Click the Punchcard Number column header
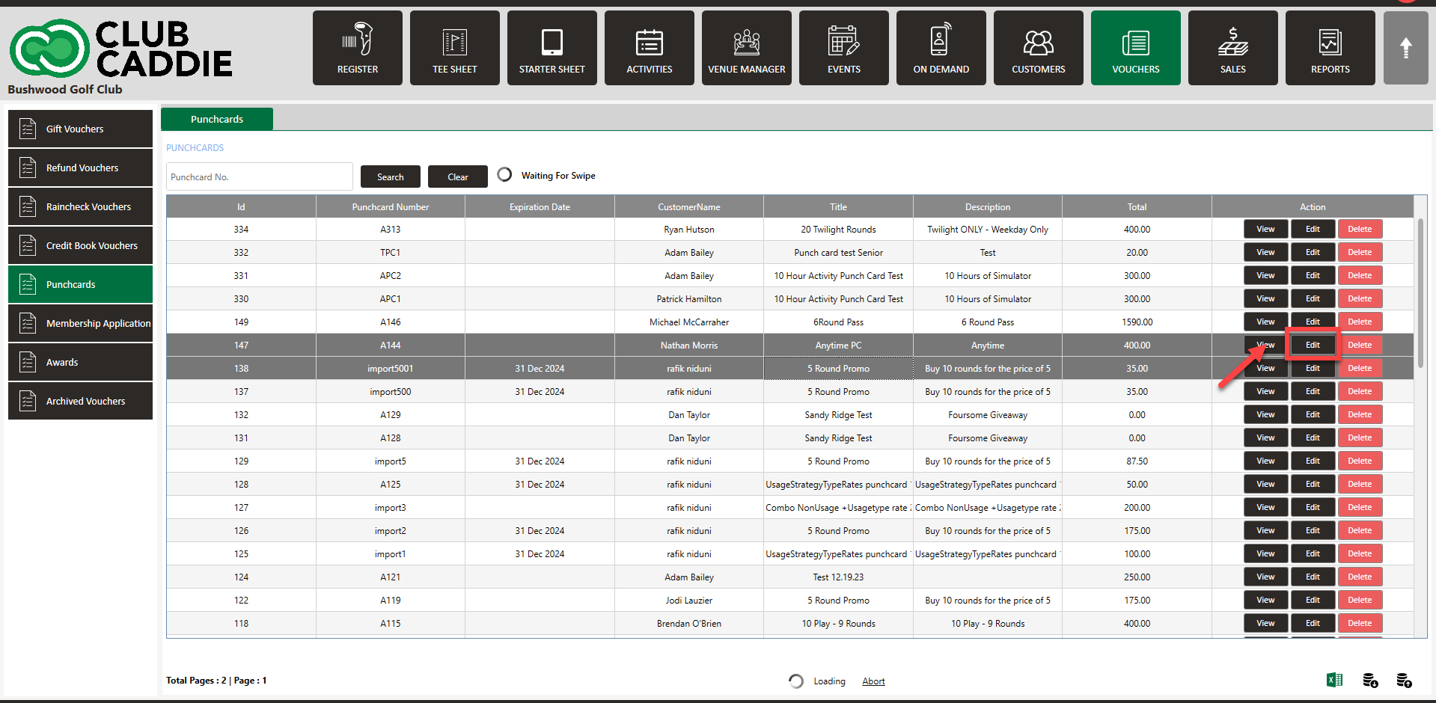The image size is (1436, 703). [x=391, y=207]
